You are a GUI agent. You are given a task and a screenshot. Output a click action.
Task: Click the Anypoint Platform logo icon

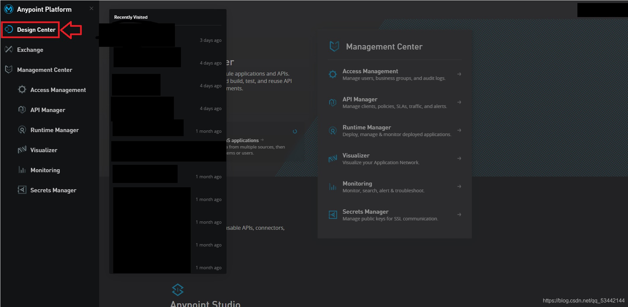point(9,9)
